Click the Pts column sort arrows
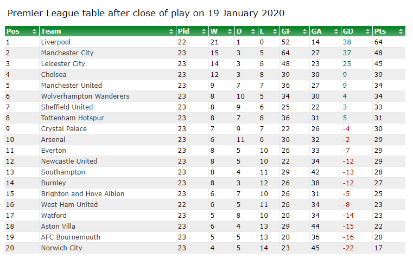Viewport: 413px width, 259px height. click(401, 31)
